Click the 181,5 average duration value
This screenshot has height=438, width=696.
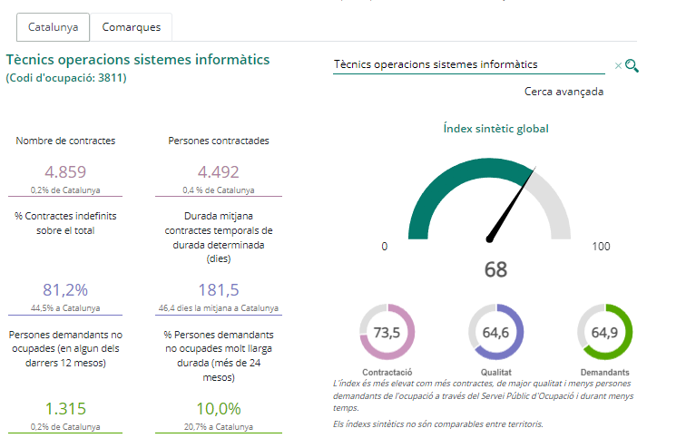click(x=219, y=290)
